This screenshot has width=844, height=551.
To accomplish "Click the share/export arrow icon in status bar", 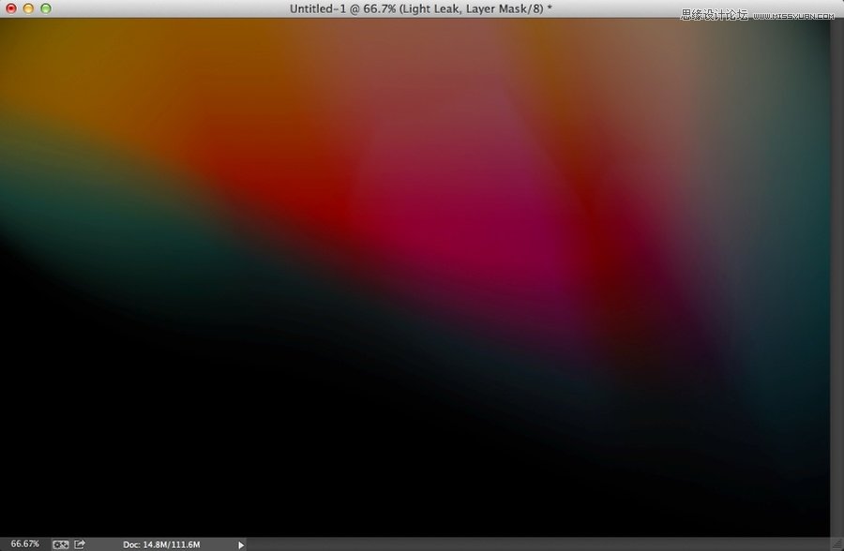I will 80,544.
